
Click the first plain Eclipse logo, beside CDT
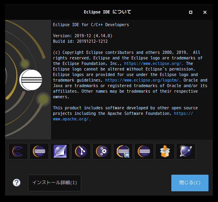39,151
